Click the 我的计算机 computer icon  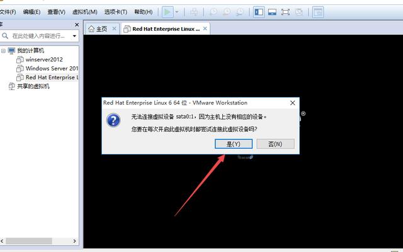pos(11,50)
